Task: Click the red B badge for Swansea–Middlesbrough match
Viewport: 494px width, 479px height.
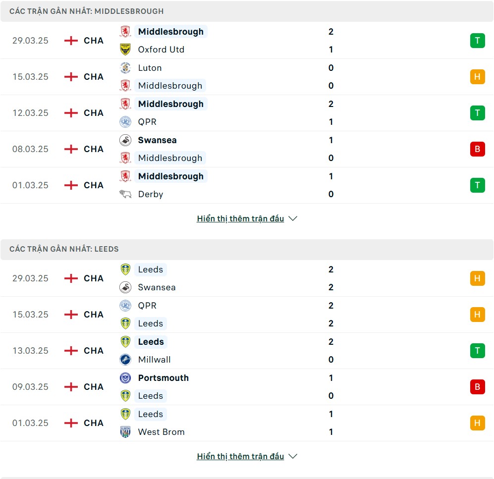Action: pos(477,149)
